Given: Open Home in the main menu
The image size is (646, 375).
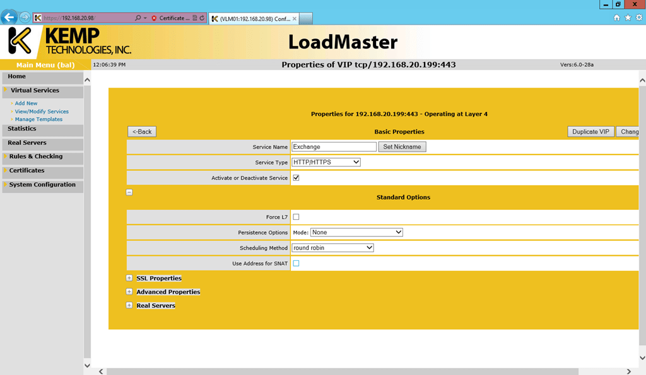Looking at the screenshot, I should pos(42,76).
